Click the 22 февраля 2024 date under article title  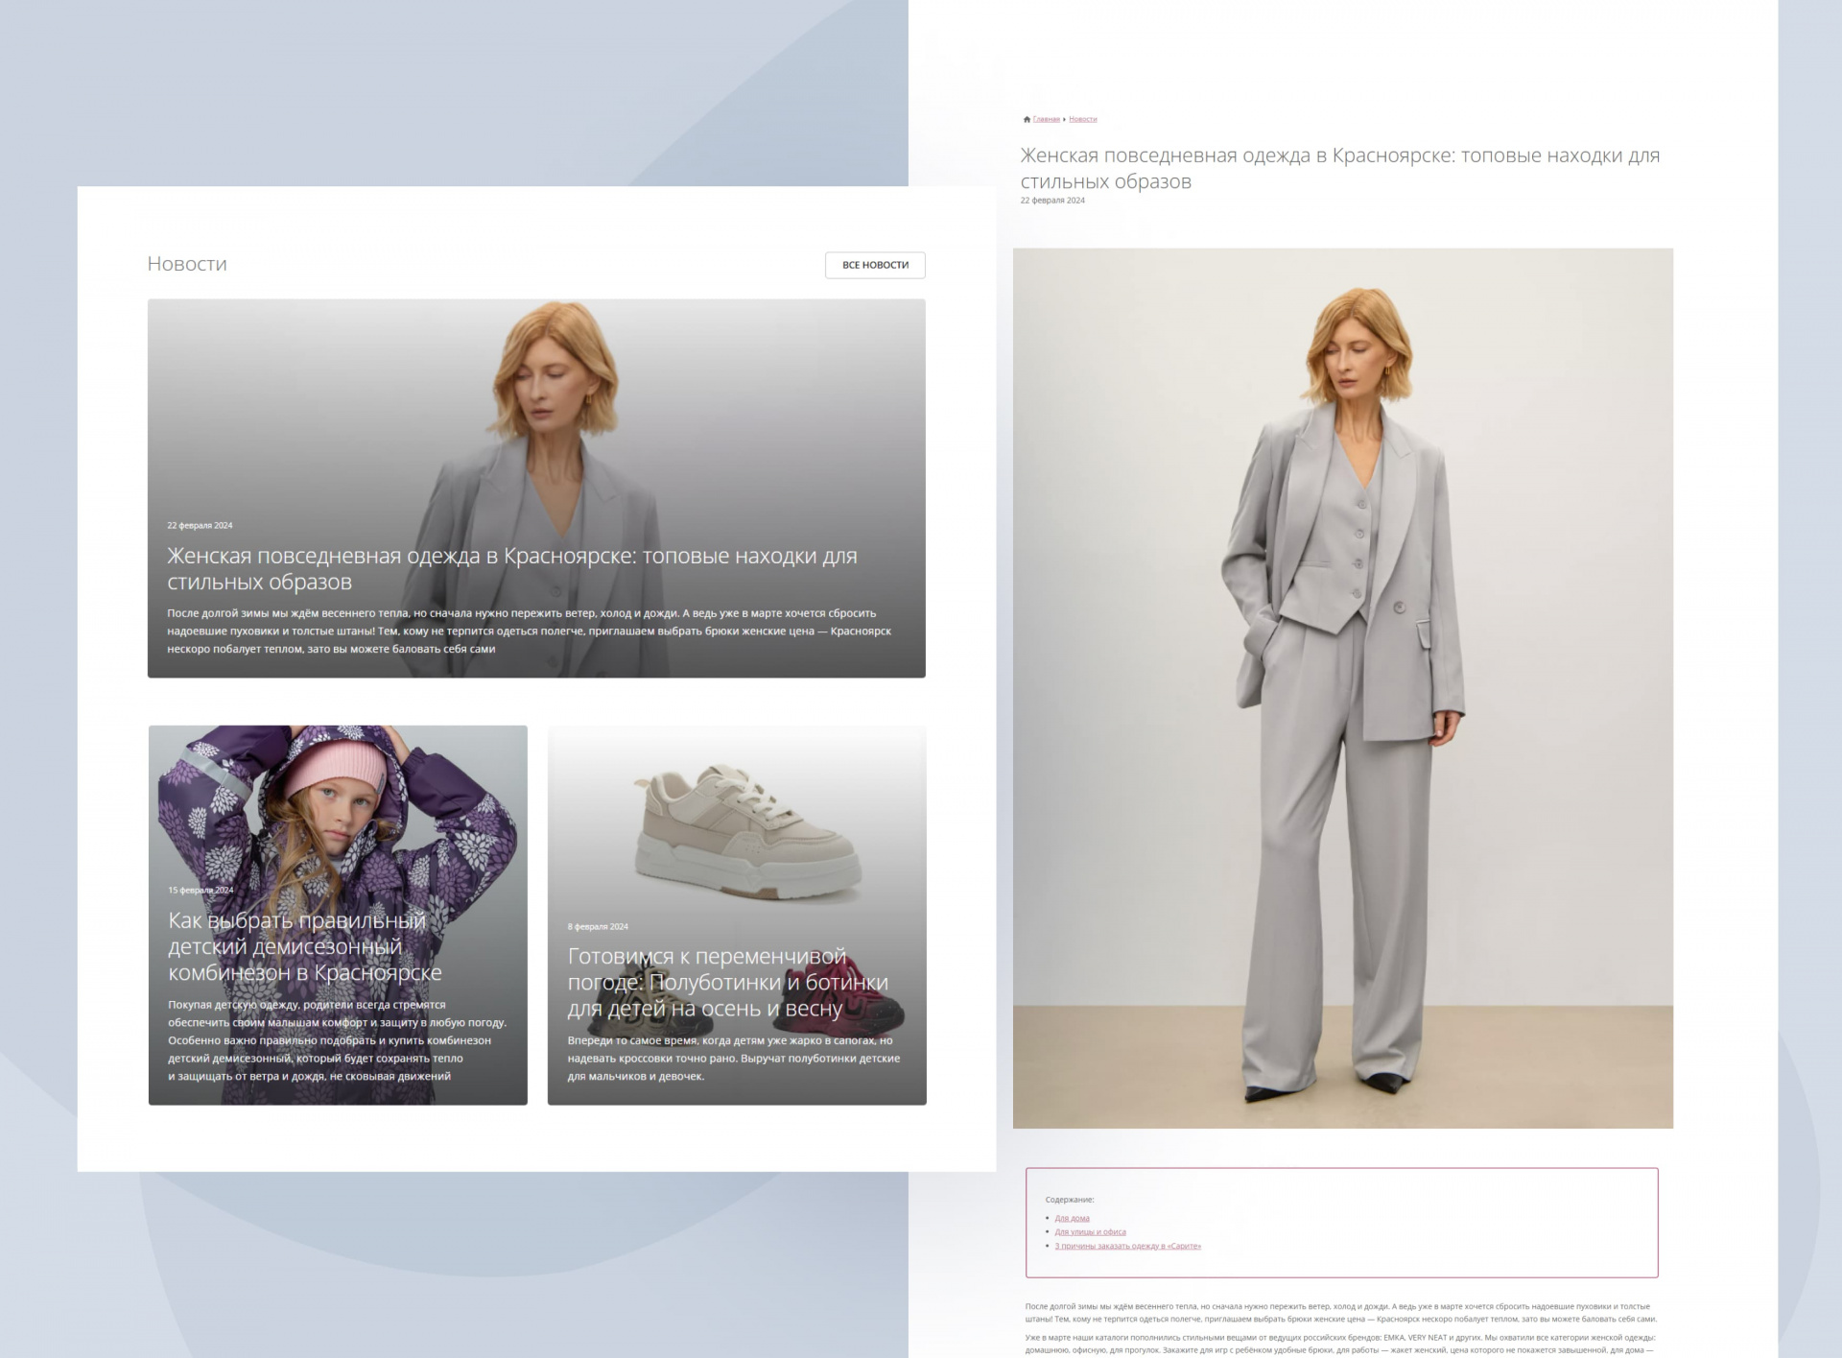tap(1052, 201)
